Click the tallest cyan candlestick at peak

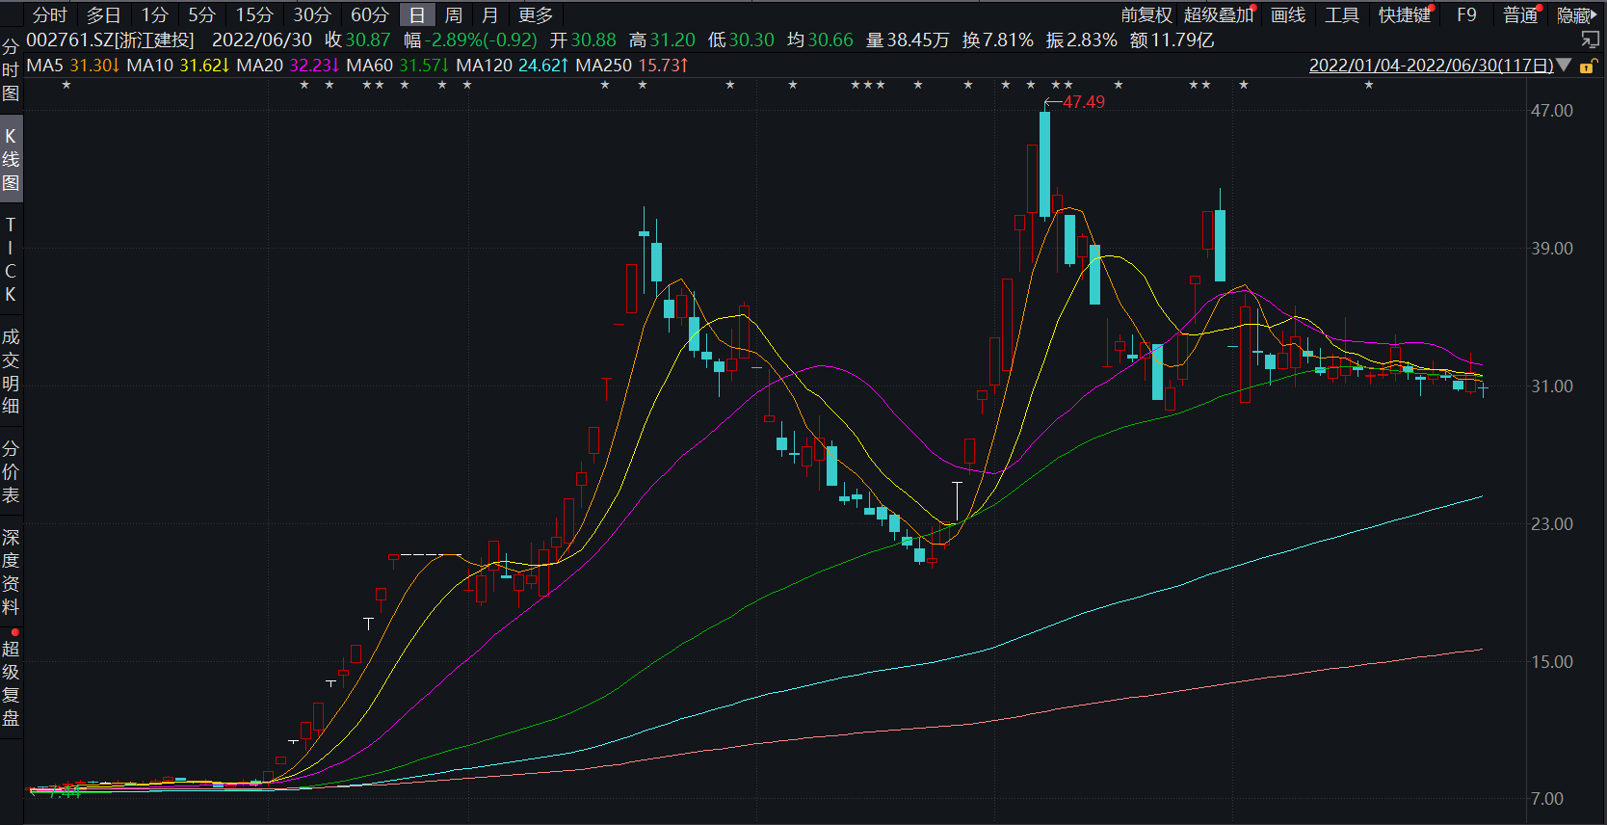(1044, 164)
